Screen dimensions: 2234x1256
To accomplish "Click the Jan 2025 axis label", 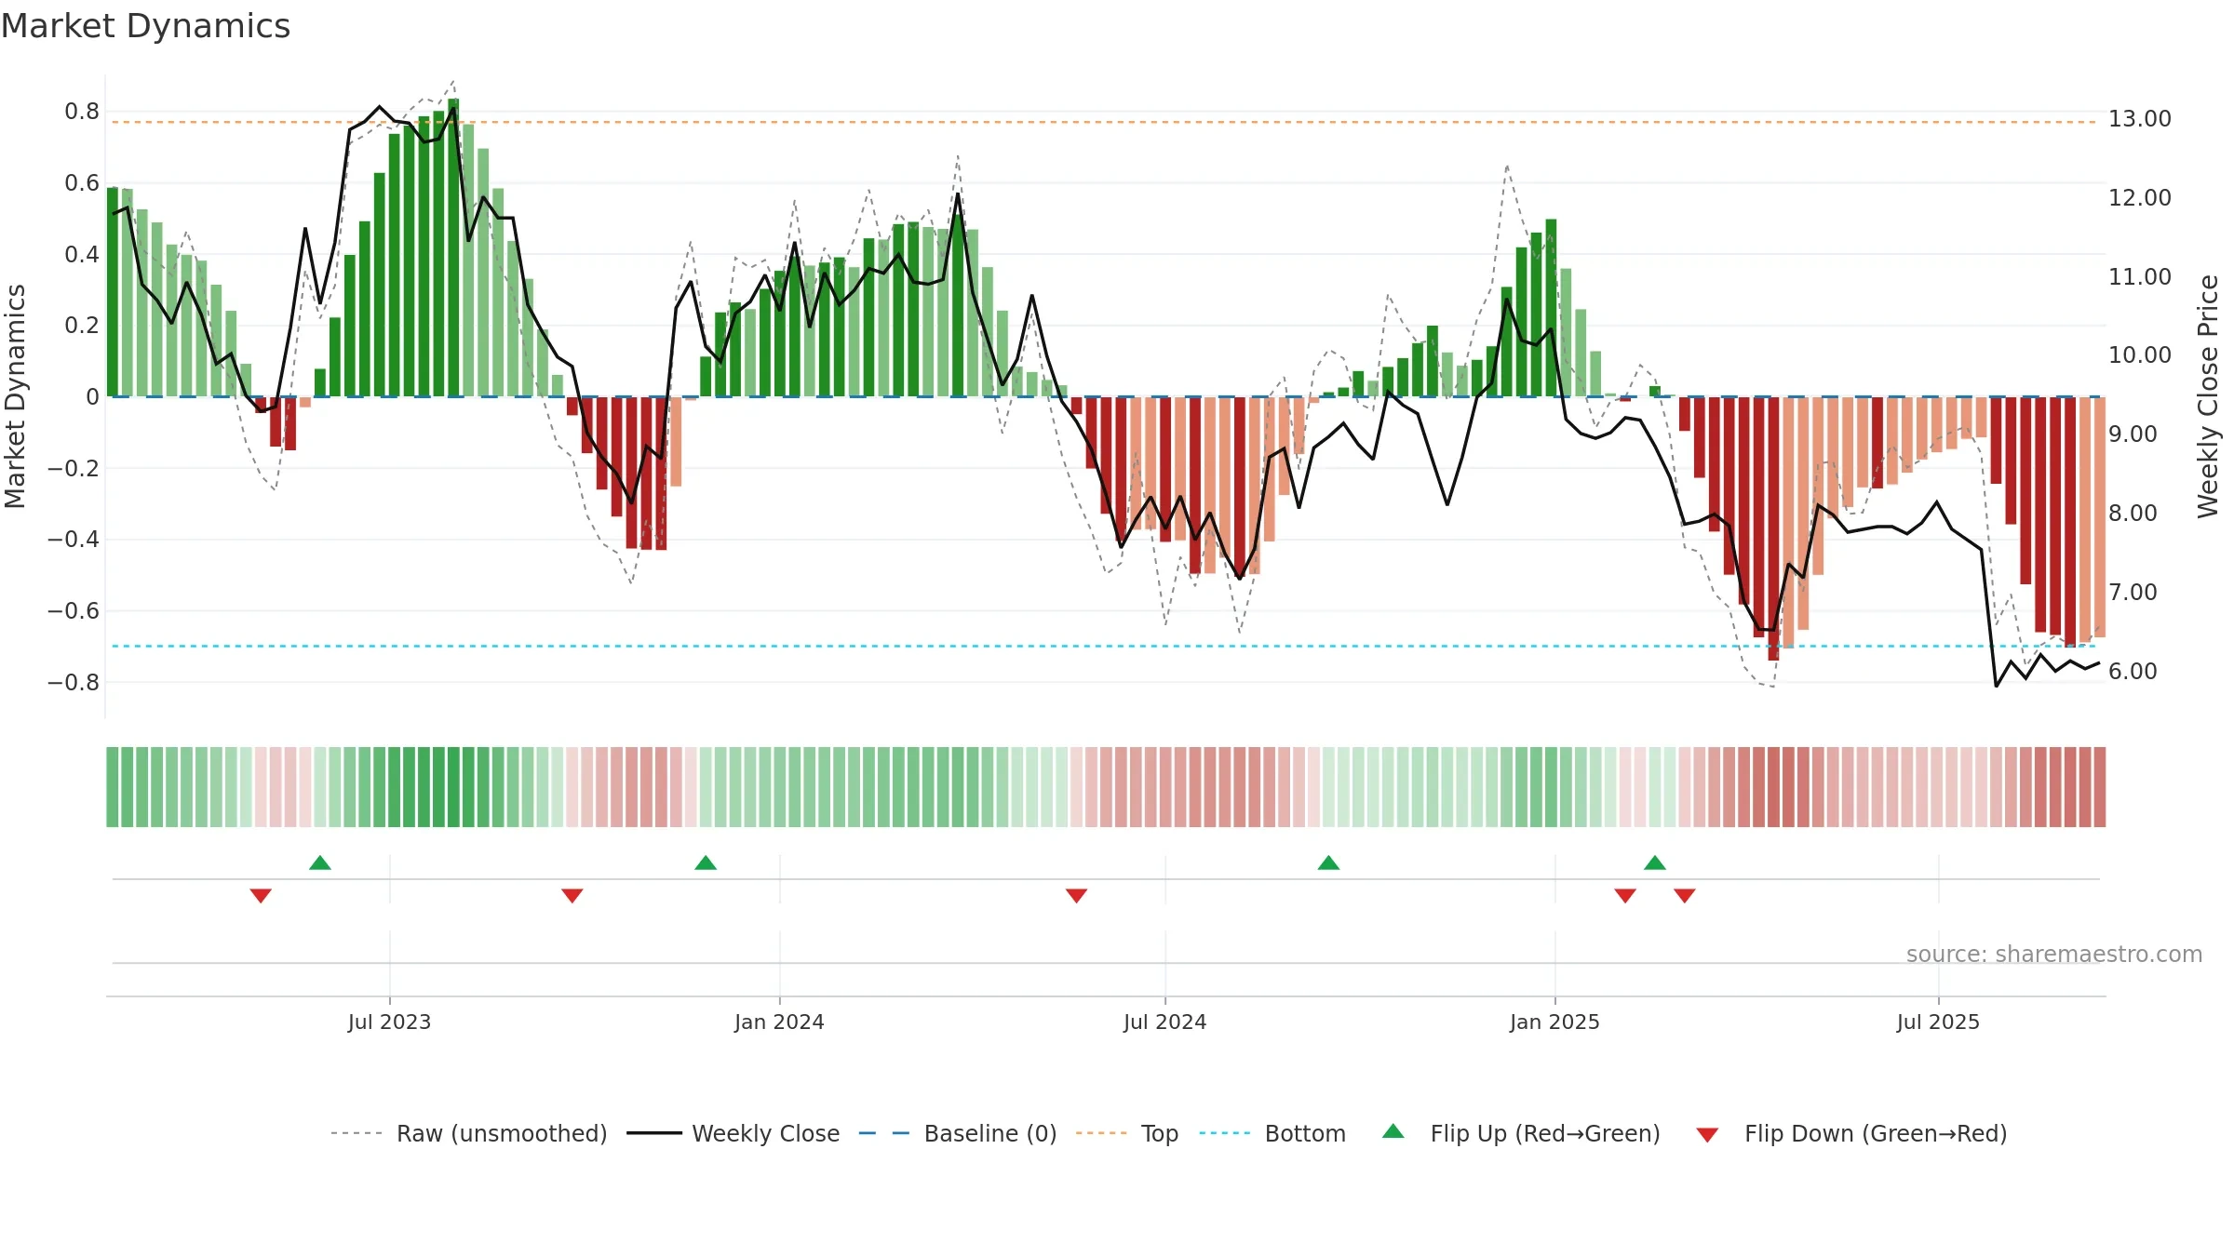I will [1554, 1022].
